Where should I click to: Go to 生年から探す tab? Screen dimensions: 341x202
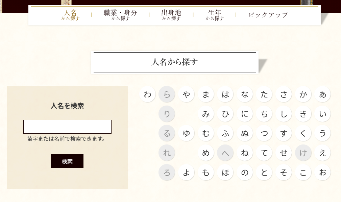point(215,15)
